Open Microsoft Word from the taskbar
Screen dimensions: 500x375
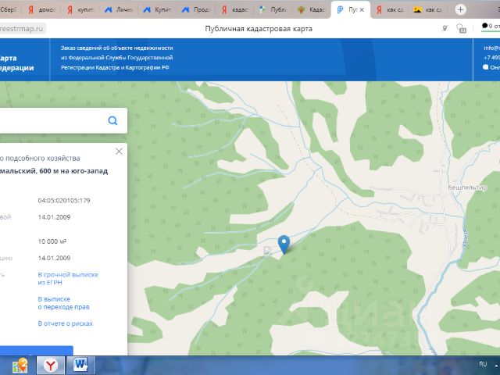80,365
